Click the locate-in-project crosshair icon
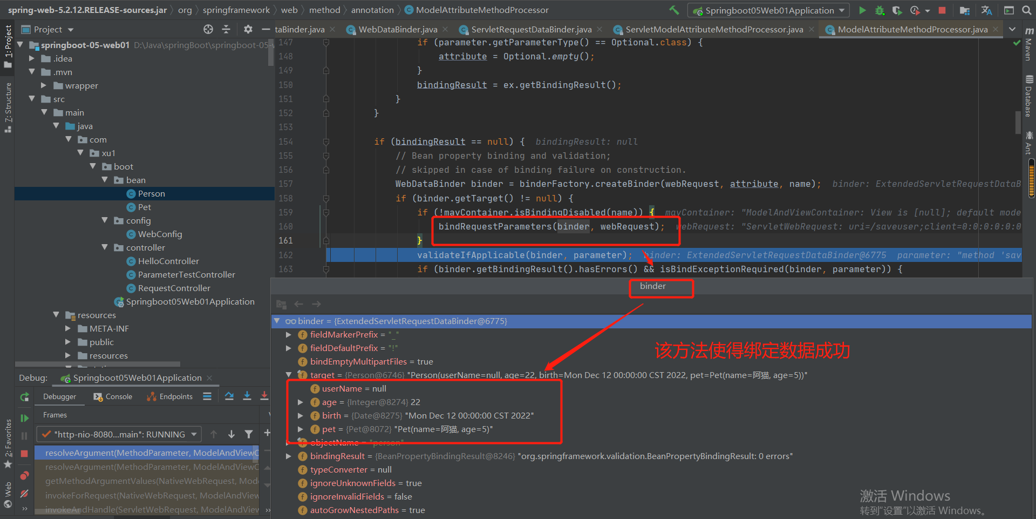The width and height of the screenshot is (1036, 519). click(x=208, y=29)
